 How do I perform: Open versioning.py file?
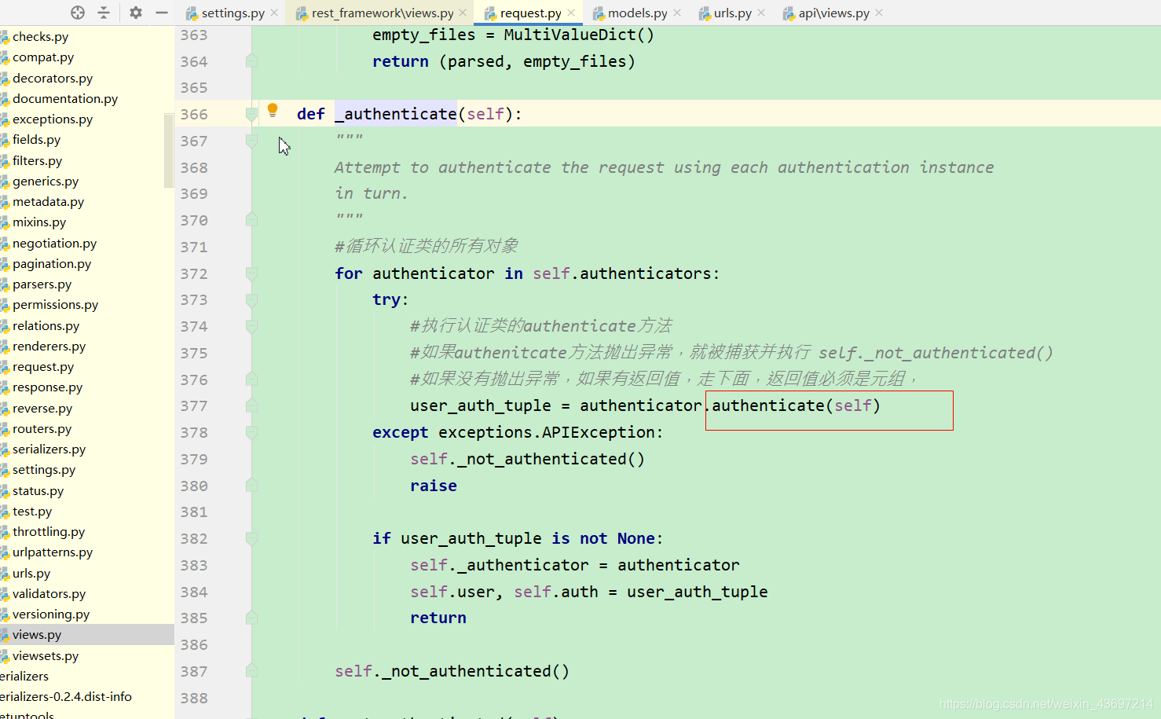[51, 614]
